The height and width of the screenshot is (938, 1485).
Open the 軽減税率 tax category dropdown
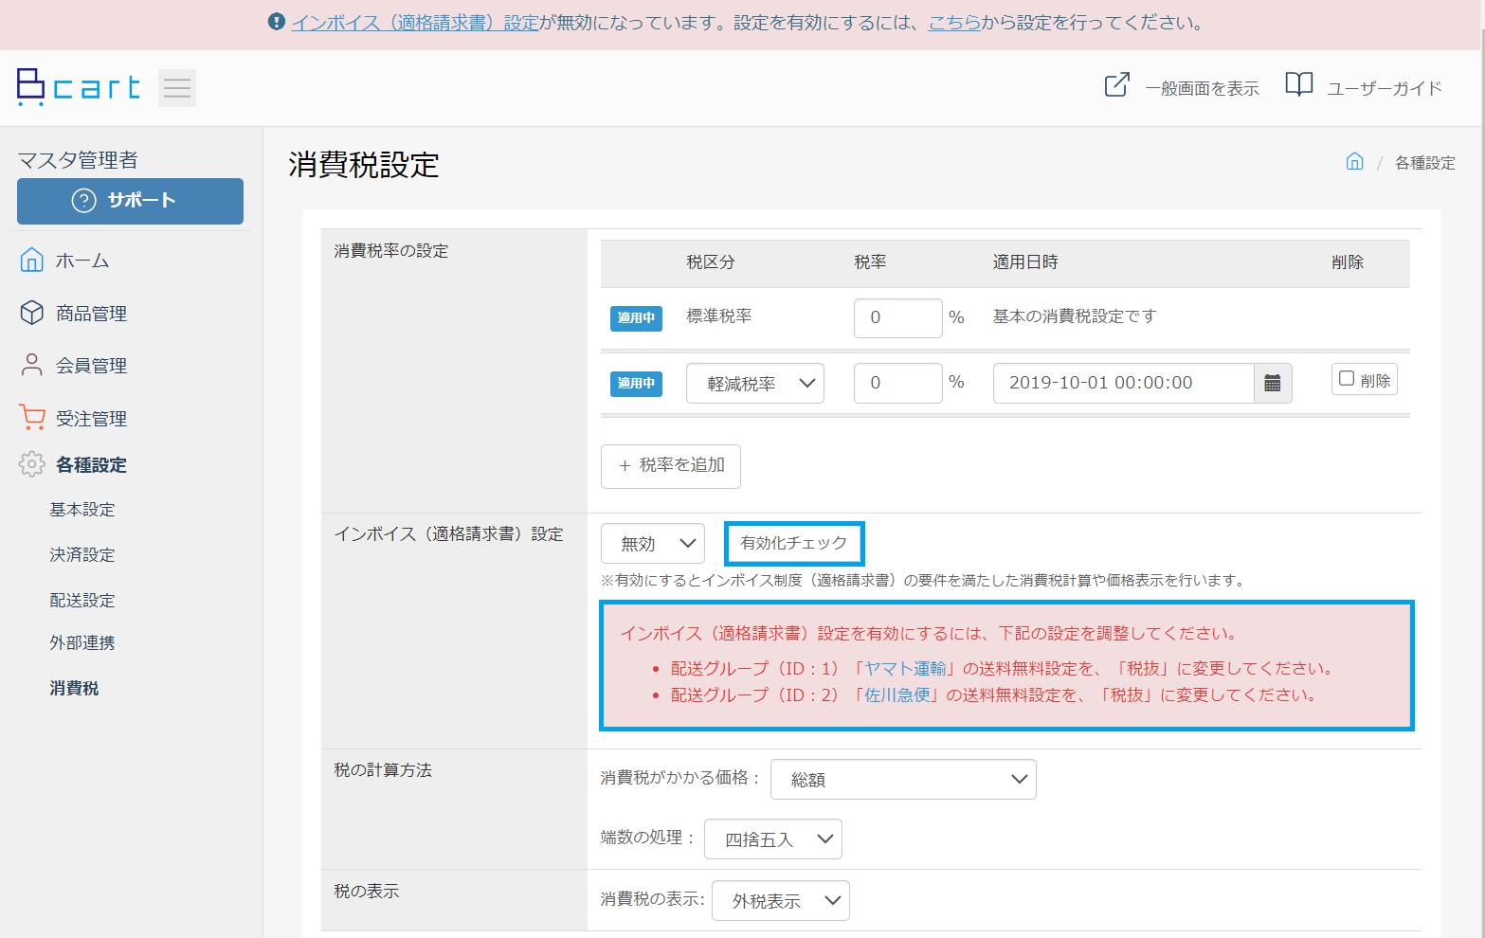pyautogui.click(x=755, y=383)
